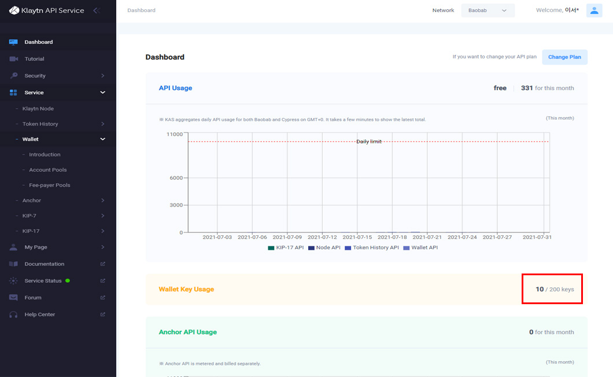Click the Welcome user name text
The height and width of the screenshot is (377, 613).
coord(557,10)
